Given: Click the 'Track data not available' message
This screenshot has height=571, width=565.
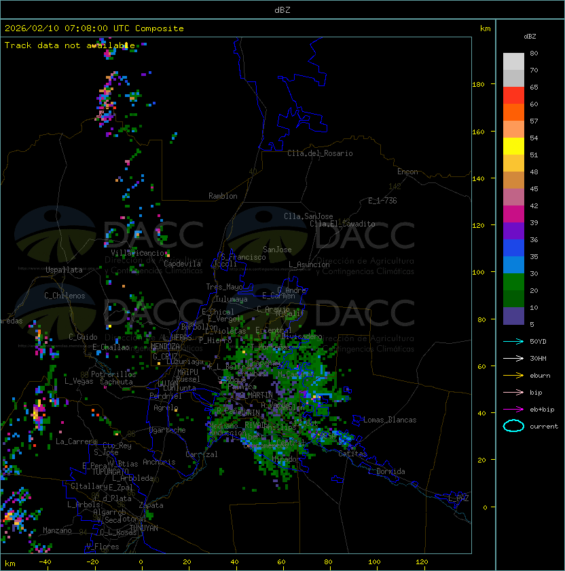Looking at the screenshot, I should (70, 45).
